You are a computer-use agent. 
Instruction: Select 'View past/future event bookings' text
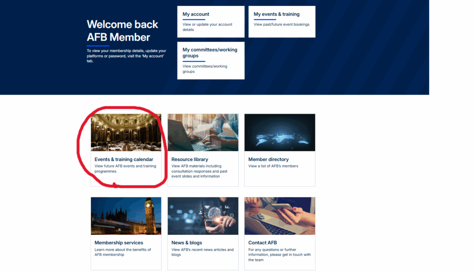(x=281, y=24)
